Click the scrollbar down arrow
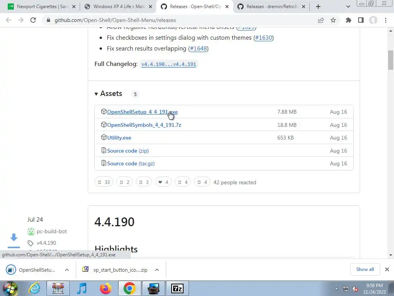This screenshot has width=394, height=296. click(x=391, y=255)
